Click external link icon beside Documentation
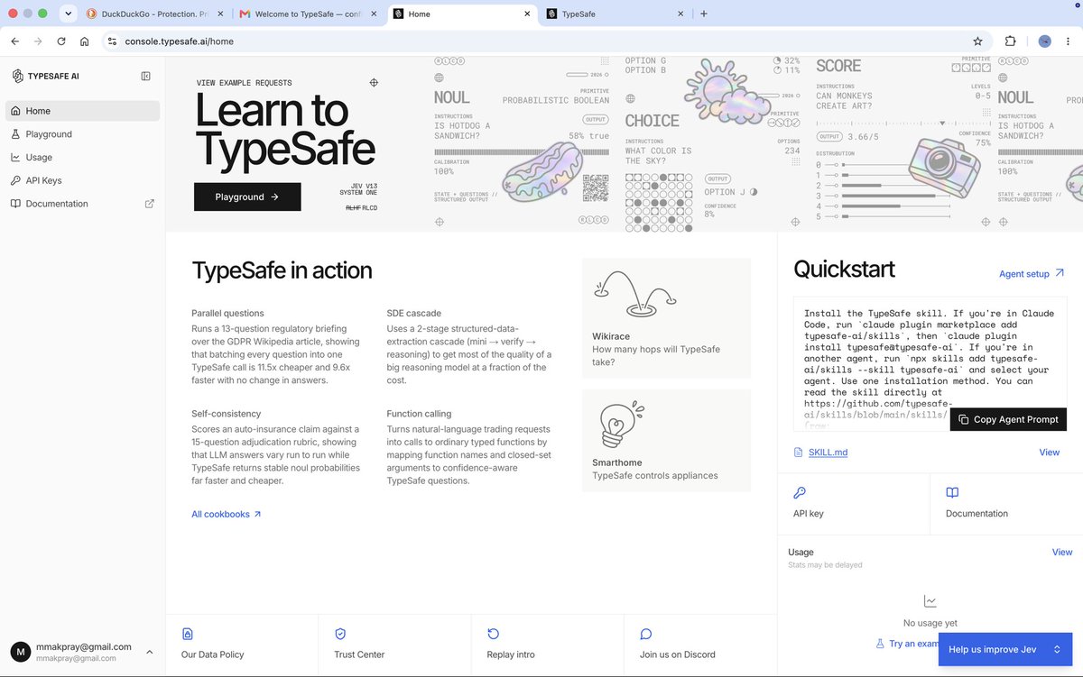The image size is (1083, 677). [x=150, y=204]
